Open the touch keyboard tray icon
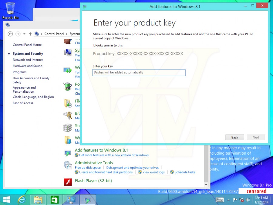 point(220,200)
